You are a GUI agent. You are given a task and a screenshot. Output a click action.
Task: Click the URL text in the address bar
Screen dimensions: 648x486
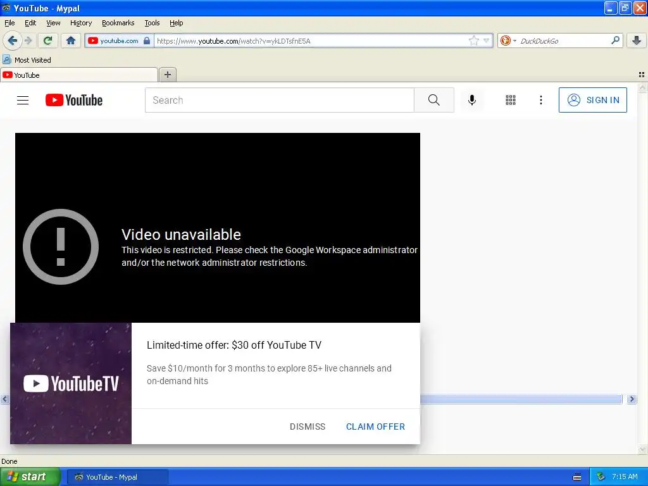[x=234, y=41]
